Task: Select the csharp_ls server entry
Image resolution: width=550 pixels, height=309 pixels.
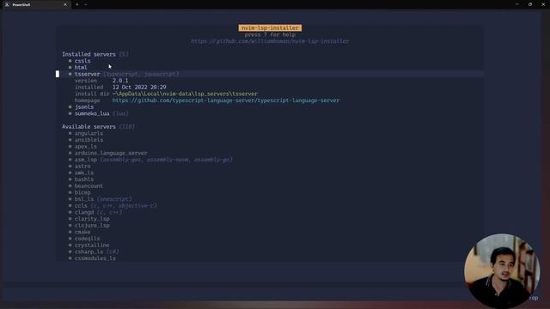Action: [89, 251]
